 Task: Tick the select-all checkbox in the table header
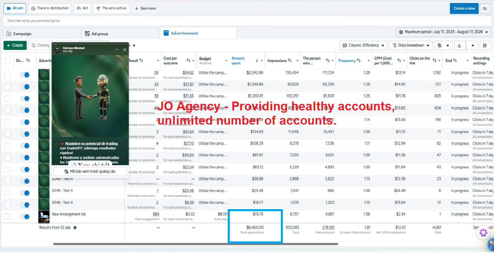click(x=8, y=61)
